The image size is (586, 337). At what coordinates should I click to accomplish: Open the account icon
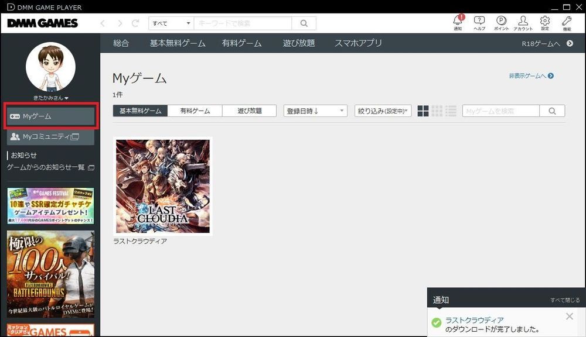tap(523, 21)
